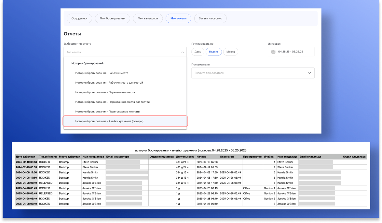The image size is (382, 223).
Task: Click the Отдел владельца column header
Action: pyautogui.click(x=354, y=157)
